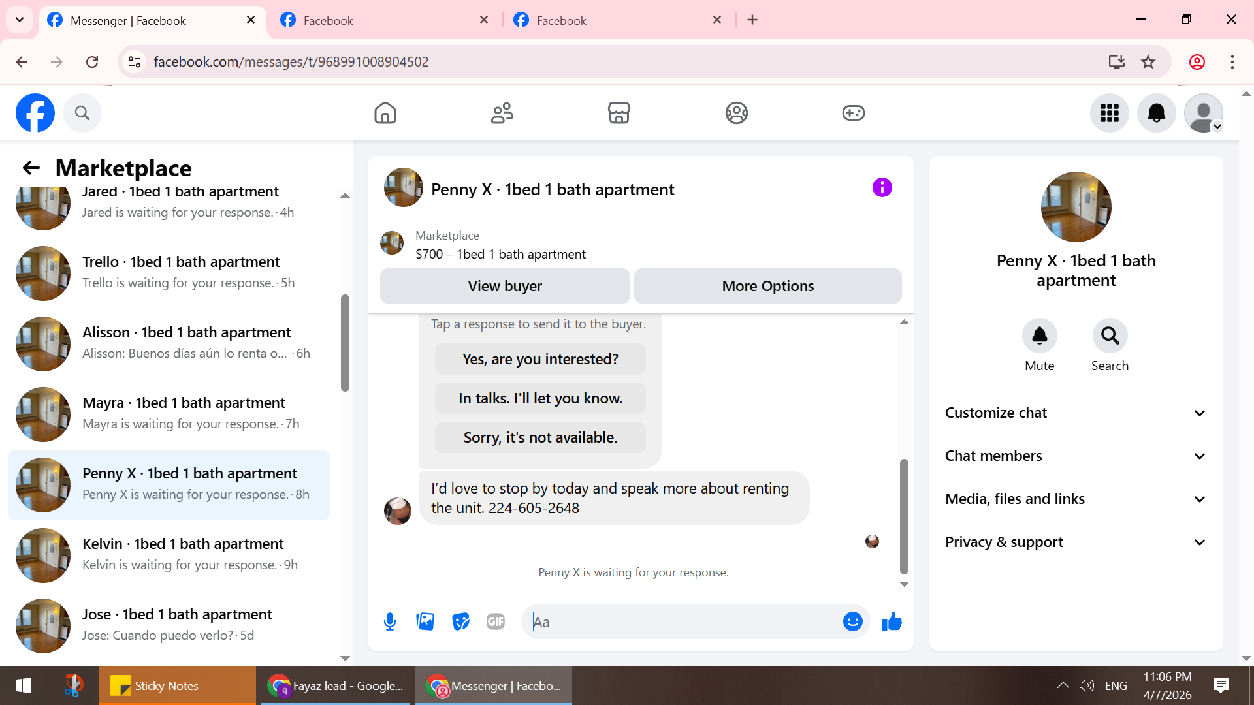Send the reply "Sorry, it's not available."
The width and height of the screenshot is (1254, 705).
tap(540, 438)
